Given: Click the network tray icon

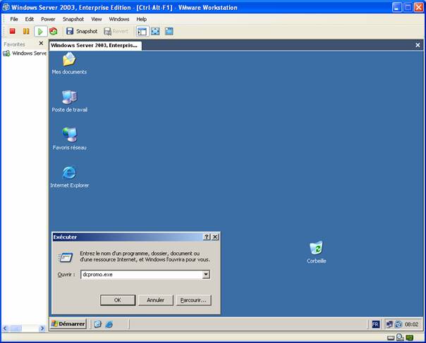Looking at the screenshot, I should (389, 324).
